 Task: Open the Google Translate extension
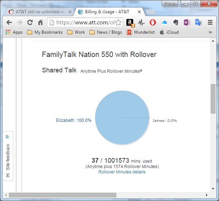pyautogui.click(x=199, y=23)
